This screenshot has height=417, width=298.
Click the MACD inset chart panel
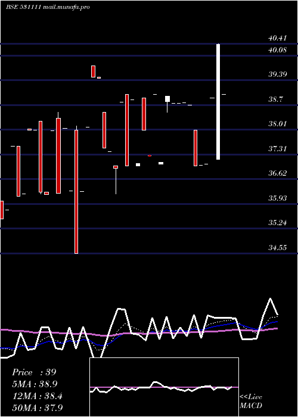pyautogui.click(x=164, y=387)
